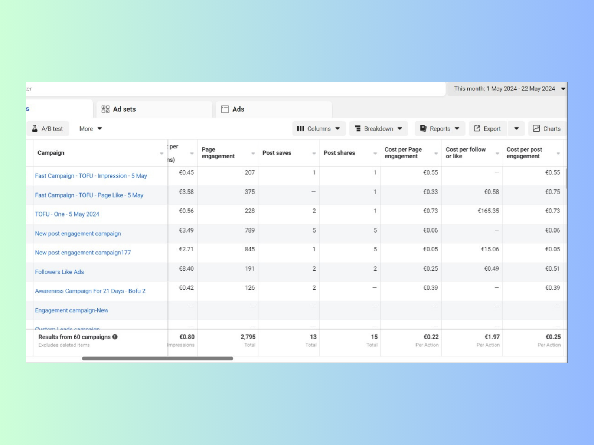Switch to the Ads tab
Screen dimensions: 594x445
point(274,109)
